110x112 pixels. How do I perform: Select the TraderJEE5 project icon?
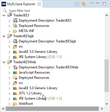tap(10, 15)
